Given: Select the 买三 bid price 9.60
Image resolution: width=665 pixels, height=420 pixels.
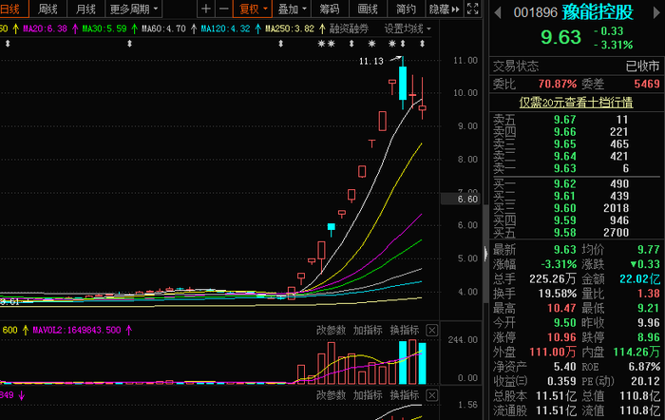Looking at the screenshot, I should pyautogui.click(x=564, y=208).
